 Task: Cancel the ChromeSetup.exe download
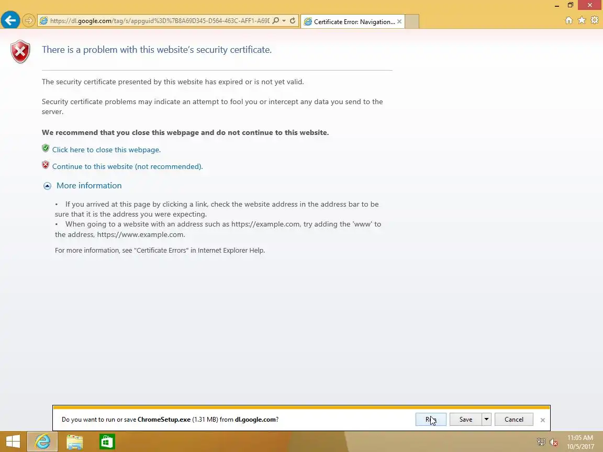(x=514, y=420)
